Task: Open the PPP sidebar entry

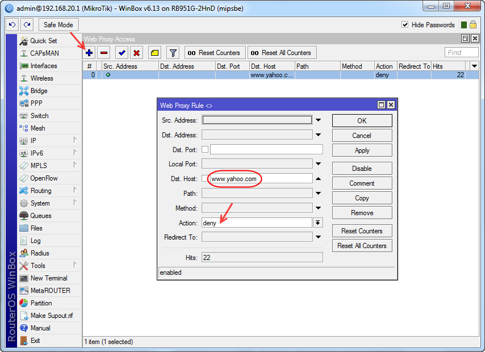Action: 36,103
